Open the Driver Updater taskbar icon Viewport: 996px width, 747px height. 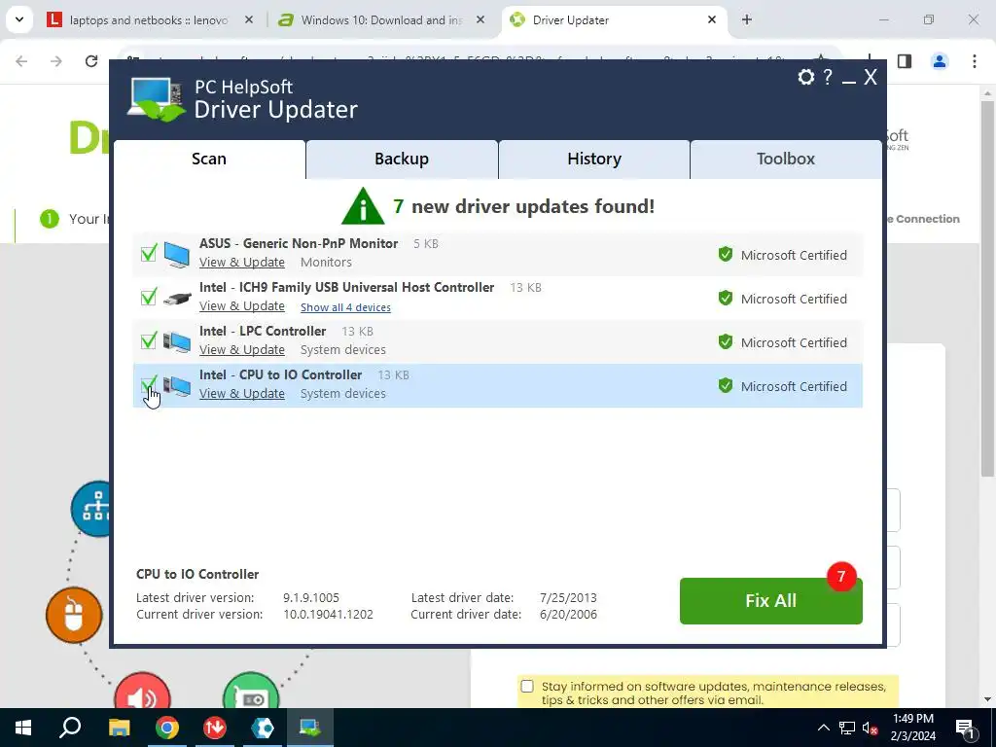(x=310, y=728)
